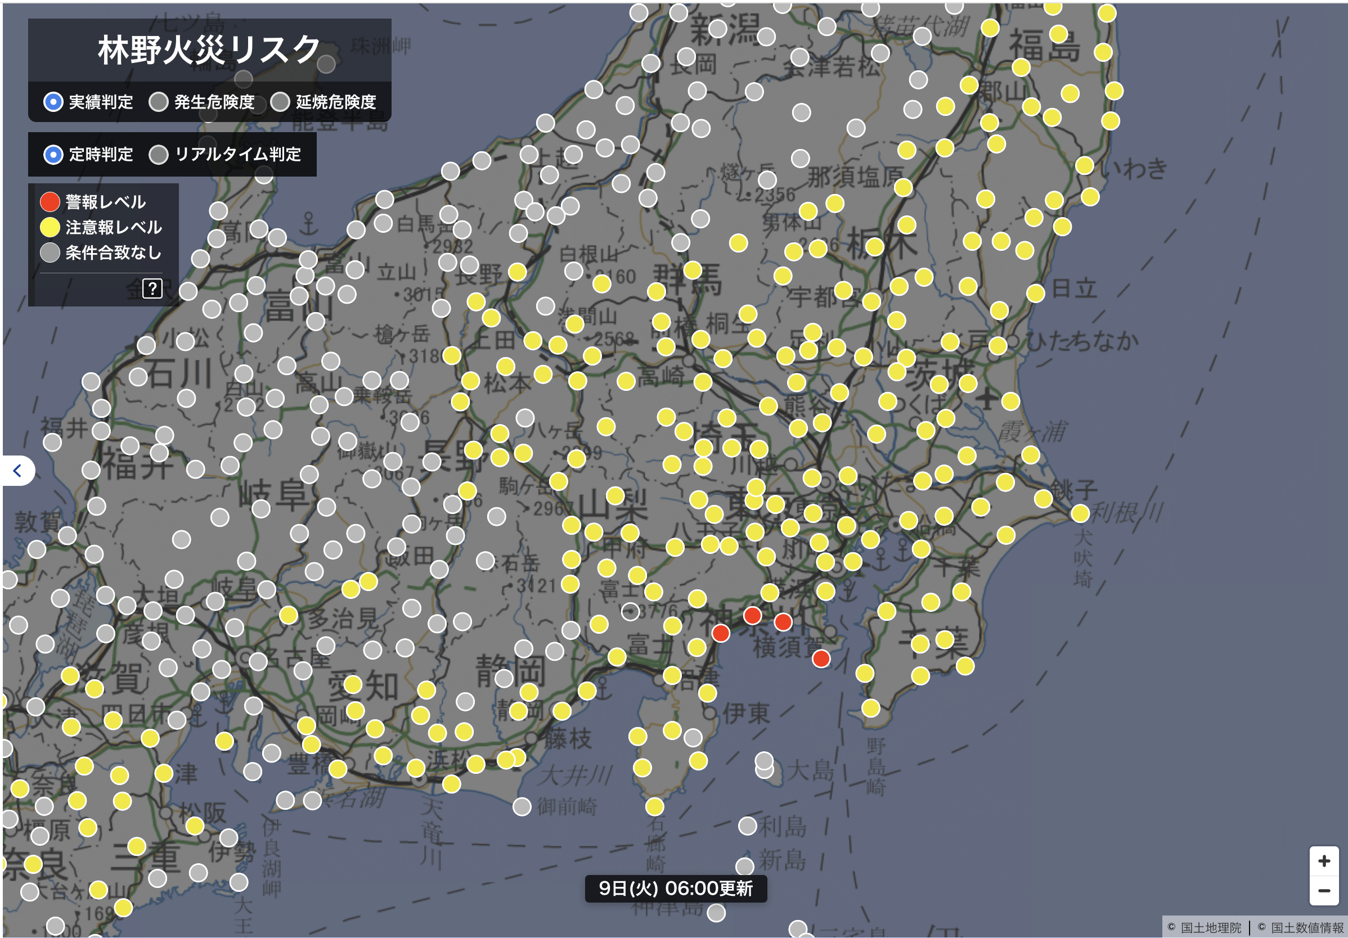Expand the left side panel chevron
The height and width of the screenshot is (938, 1348).
click(x=17, y=470)
